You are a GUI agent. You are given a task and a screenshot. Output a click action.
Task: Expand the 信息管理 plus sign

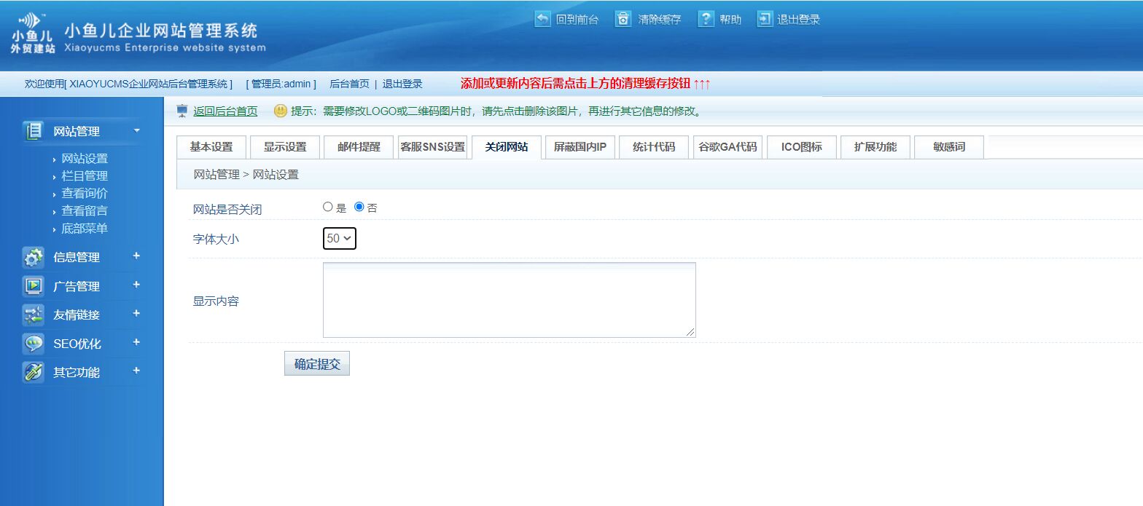pos(136,256)
